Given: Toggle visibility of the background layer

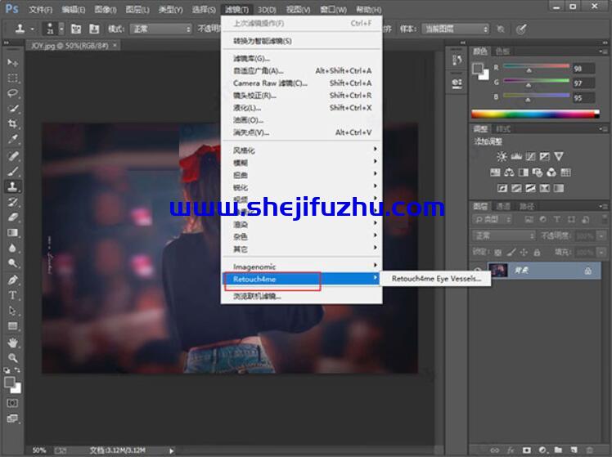Looking at the screenshot, I should tap(478, 271).
